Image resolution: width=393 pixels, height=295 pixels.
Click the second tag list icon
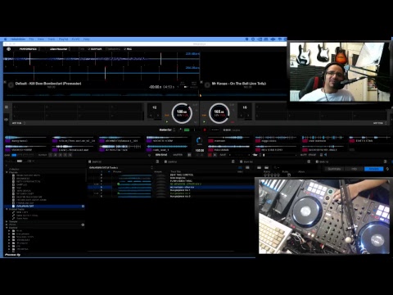point(165,161)
